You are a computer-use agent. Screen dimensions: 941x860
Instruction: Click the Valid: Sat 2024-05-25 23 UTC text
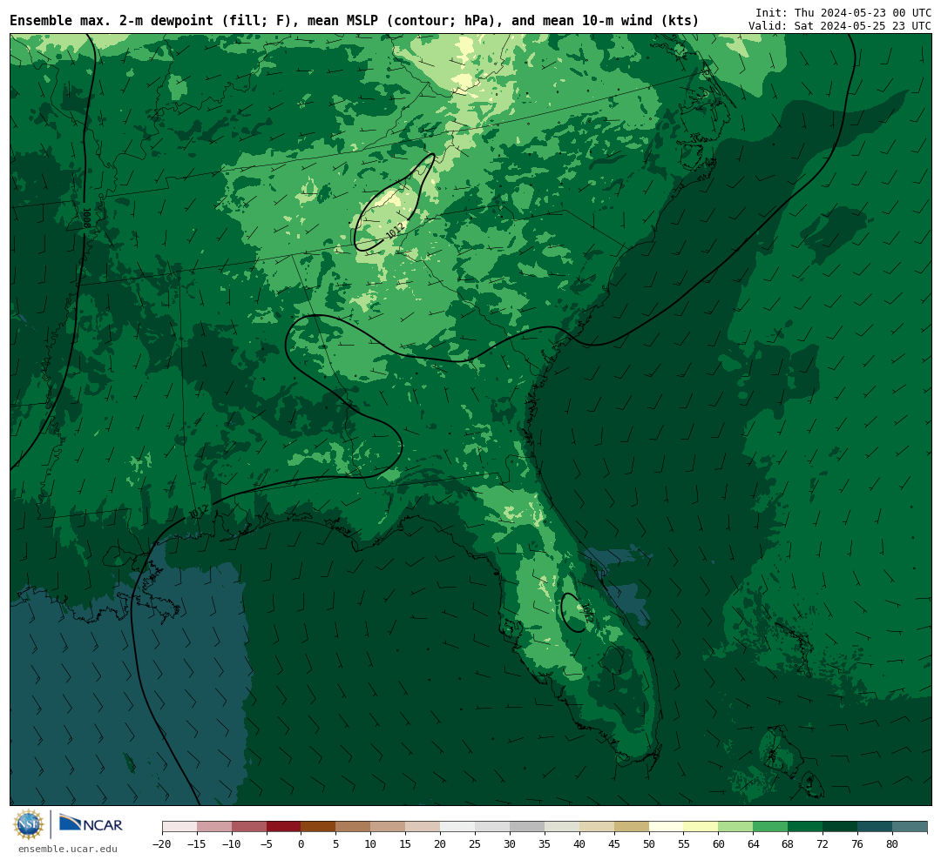tap(840, 26)
